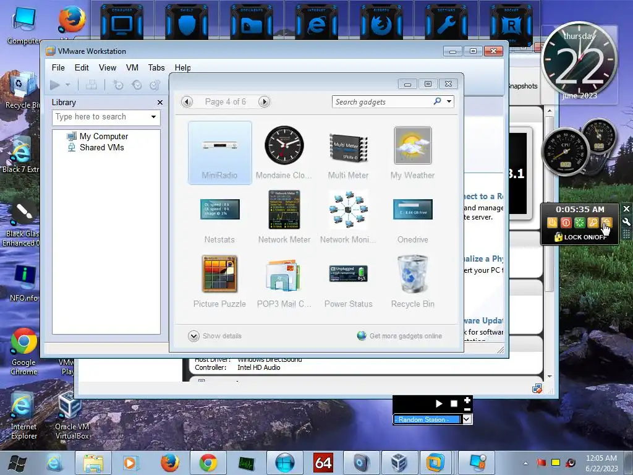Click the red restart button in shutdown gadget
The height and width of the screenshot is (475, 633).
coord(566,223)
